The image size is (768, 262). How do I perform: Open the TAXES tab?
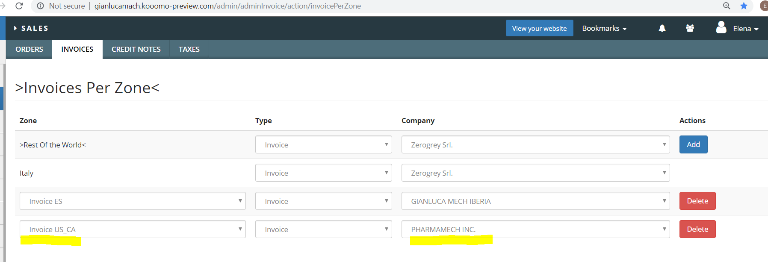click(x=189, y=49)
